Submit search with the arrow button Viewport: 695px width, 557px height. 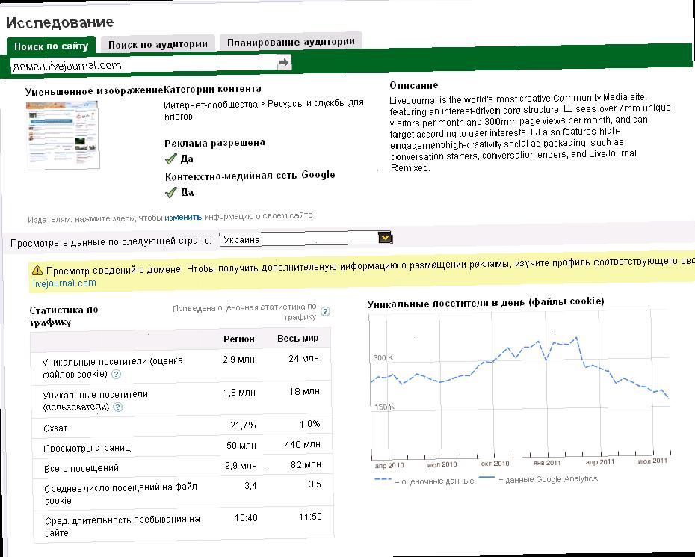pos(284,62)
